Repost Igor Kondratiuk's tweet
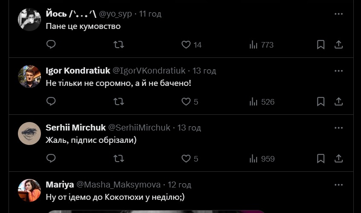Viewport: 361px width, 213px height. tap(119, 101)
